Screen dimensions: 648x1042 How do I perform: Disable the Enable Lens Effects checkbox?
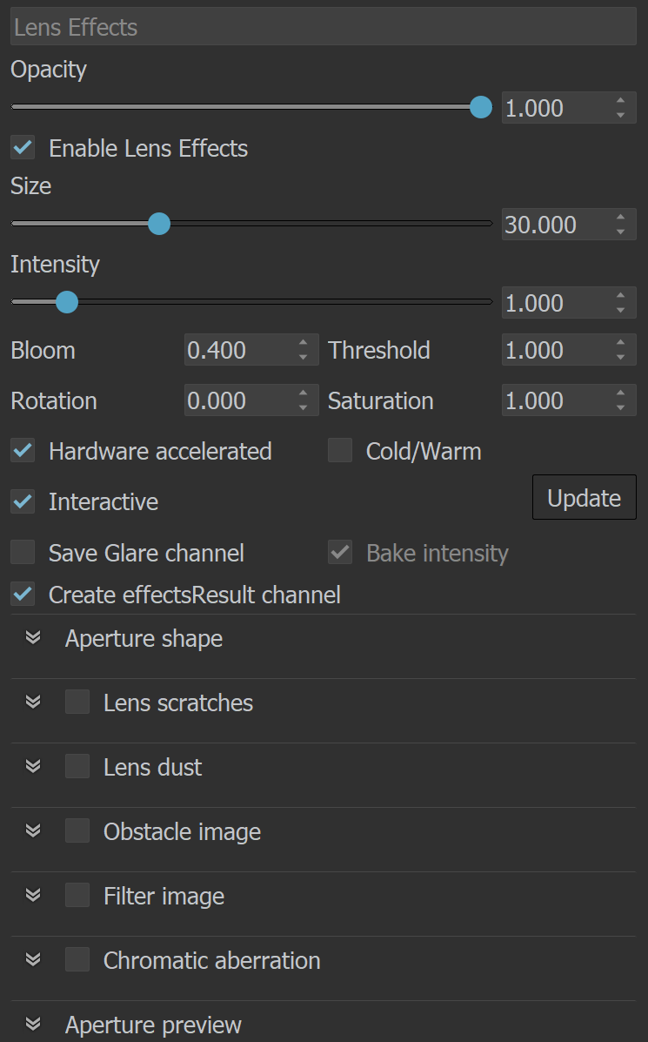(23, 147)
